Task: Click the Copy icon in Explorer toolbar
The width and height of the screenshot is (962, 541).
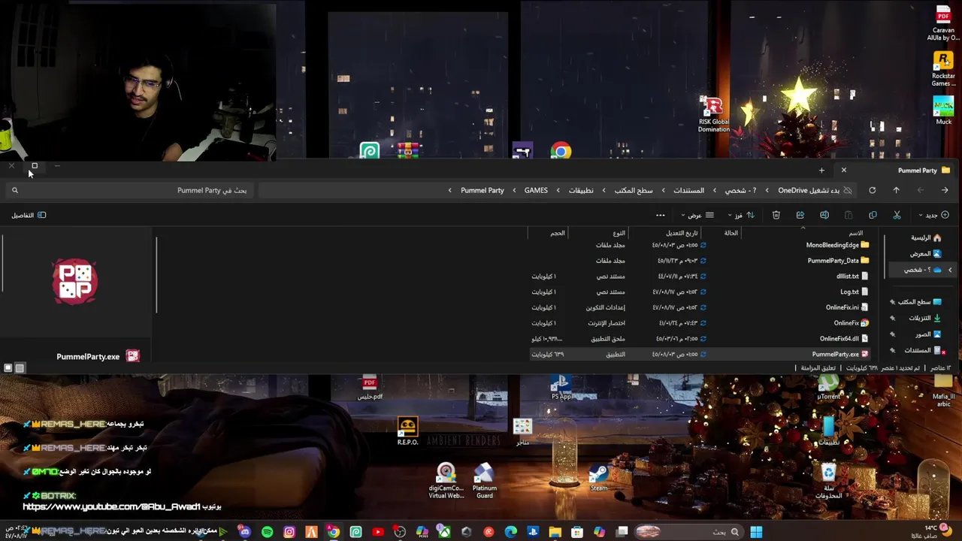Action: 873,216
